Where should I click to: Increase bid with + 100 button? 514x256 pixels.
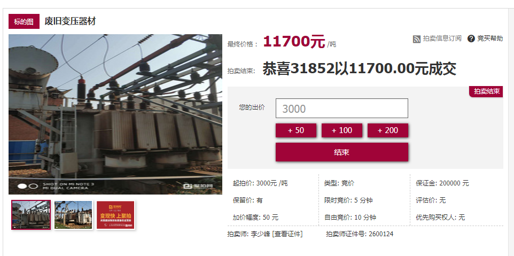click(x=342, y=130)
